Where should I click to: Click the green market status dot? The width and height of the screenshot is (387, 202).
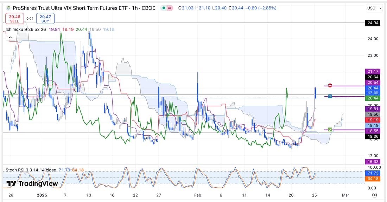[164, 8]
